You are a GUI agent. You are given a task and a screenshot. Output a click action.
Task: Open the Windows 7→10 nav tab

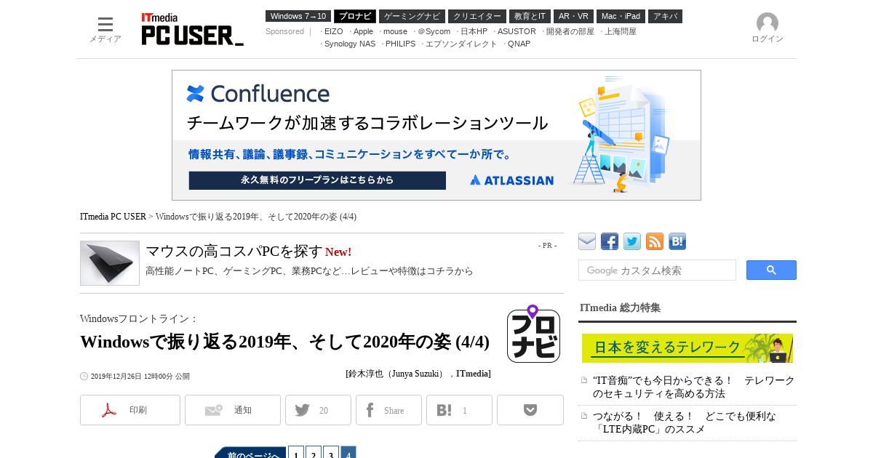(x=298, y=16)
